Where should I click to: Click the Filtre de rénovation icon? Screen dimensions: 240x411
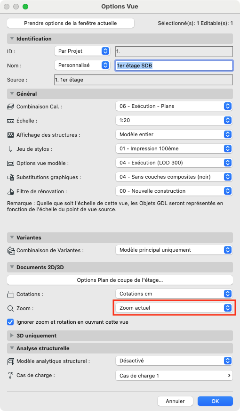[10, 192]
